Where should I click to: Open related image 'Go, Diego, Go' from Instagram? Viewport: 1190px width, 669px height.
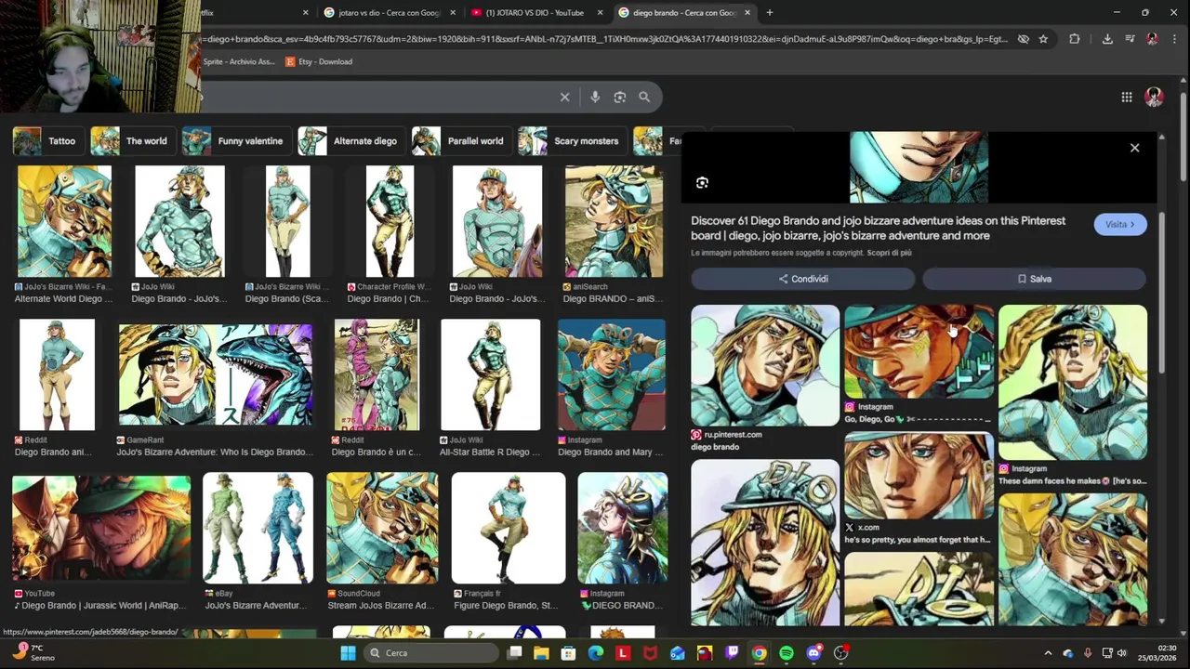pos(919,351)
